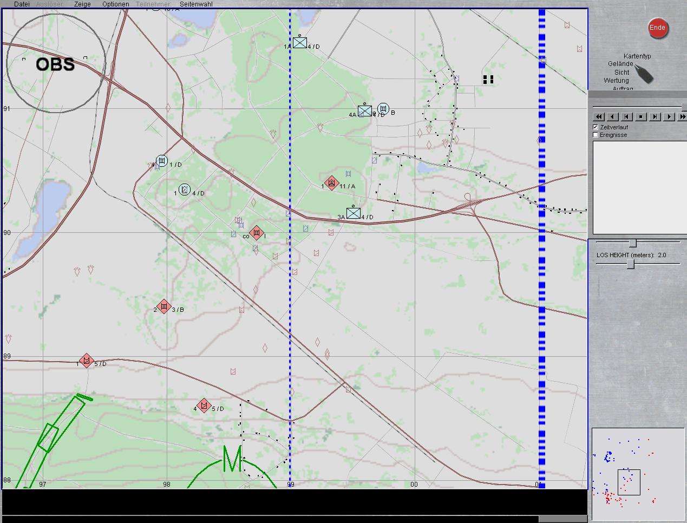
Task: Click blue unit icon 1A 4/D
Action: tap(299, 43)
